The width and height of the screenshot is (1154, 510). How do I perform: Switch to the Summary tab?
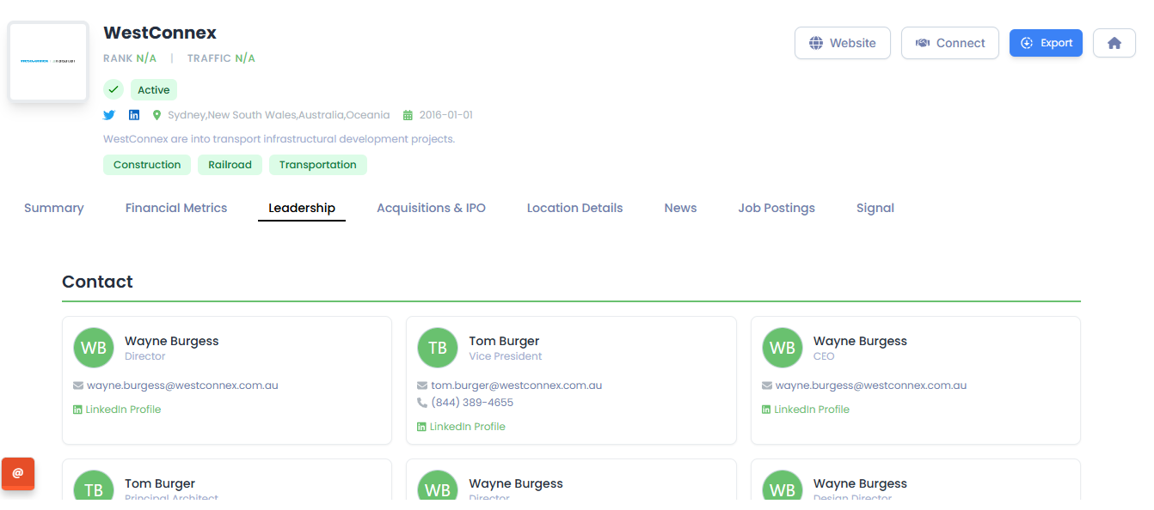pos(54,208)
